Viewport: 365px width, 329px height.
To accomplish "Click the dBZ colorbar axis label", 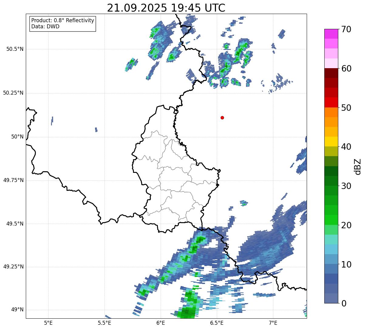I will [x=358, y=166].
